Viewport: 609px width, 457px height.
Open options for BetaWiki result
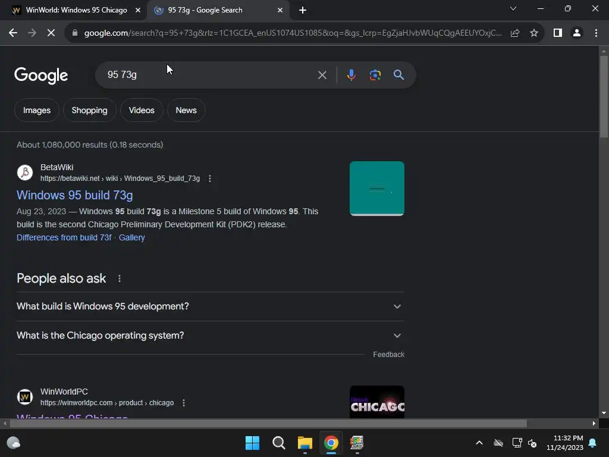pos(210,179)
